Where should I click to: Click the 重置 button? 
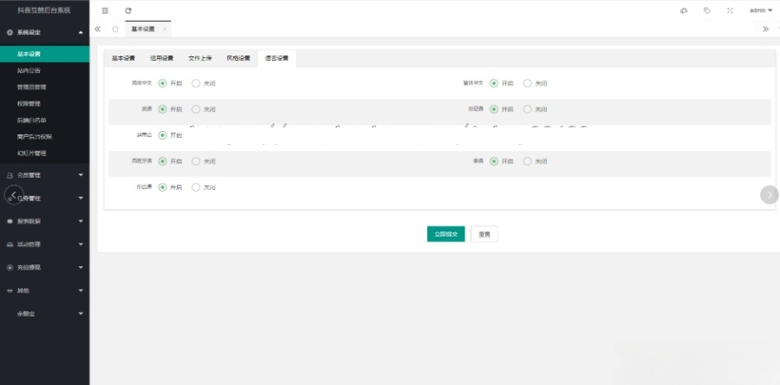coord(484,234)
